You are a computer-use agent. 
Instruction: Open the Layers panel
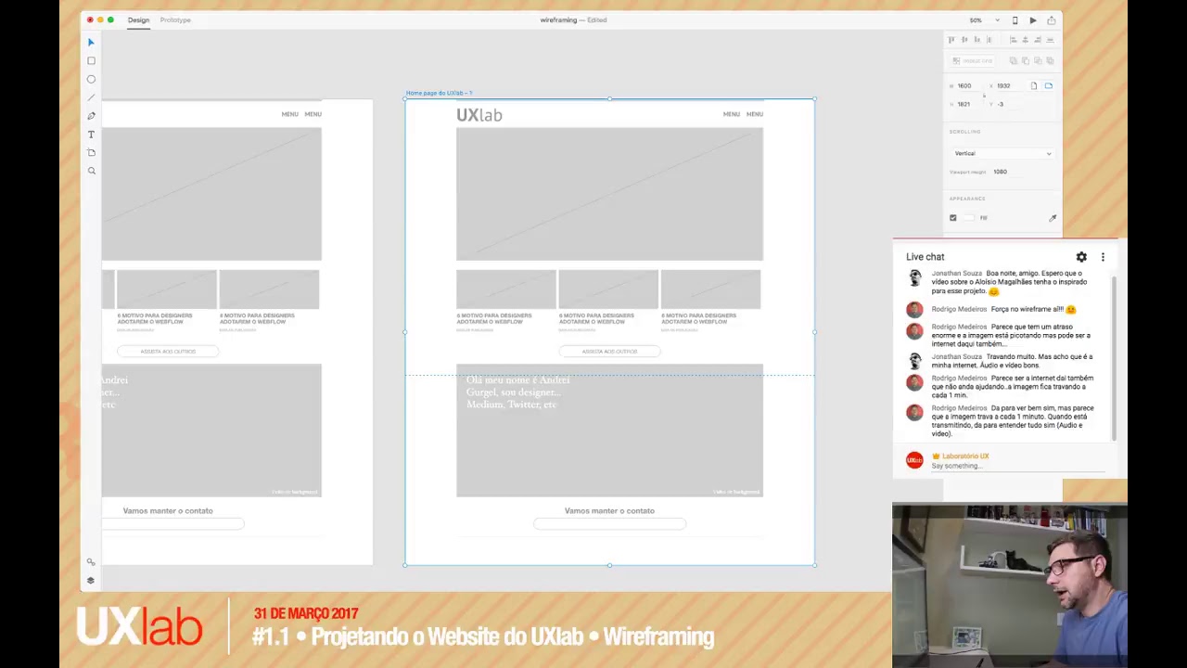91,579
